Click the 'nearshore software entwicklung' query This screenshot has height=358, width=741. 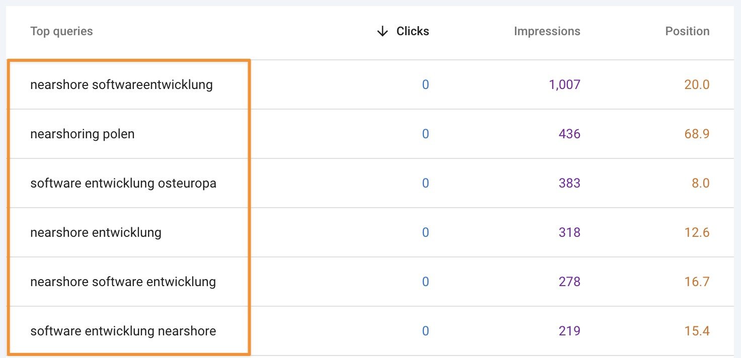pyautogui.click(x=123, y=282)
